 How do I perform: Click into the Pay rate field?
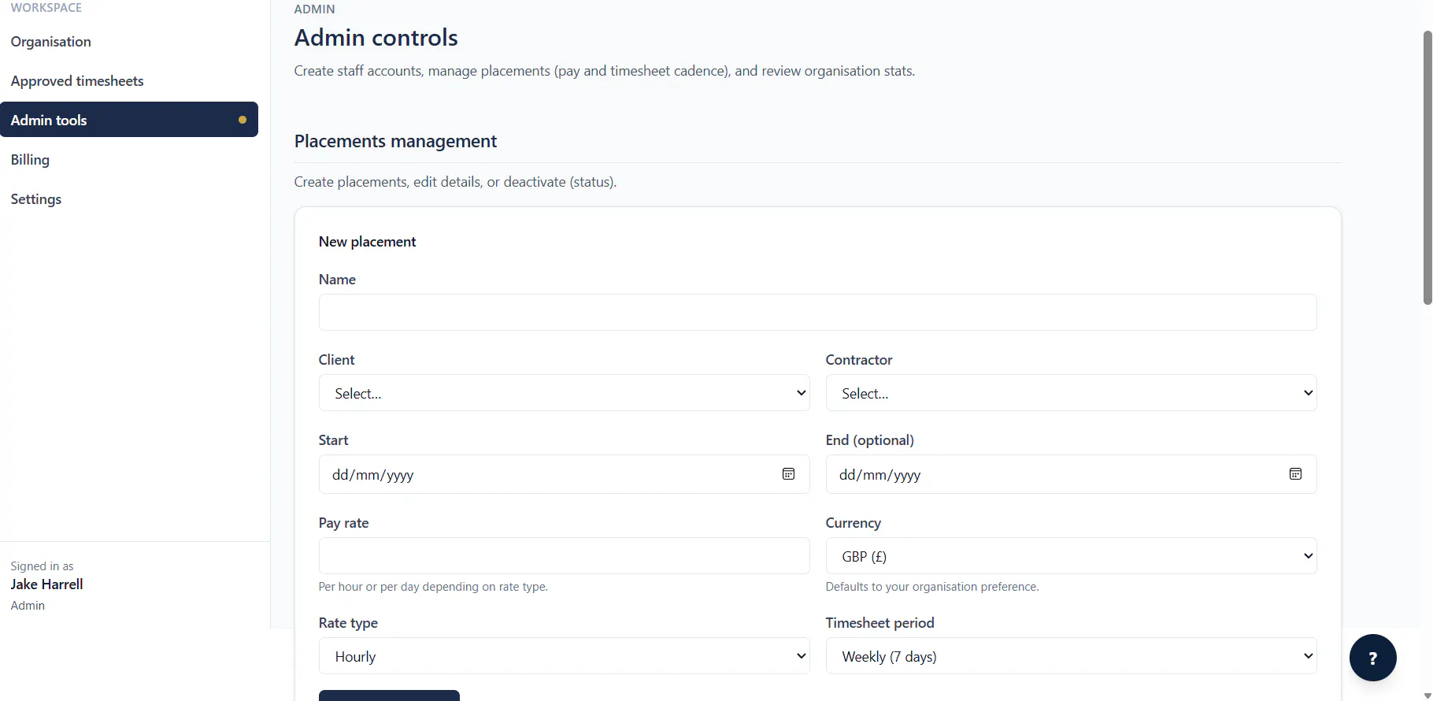(564, 556)
